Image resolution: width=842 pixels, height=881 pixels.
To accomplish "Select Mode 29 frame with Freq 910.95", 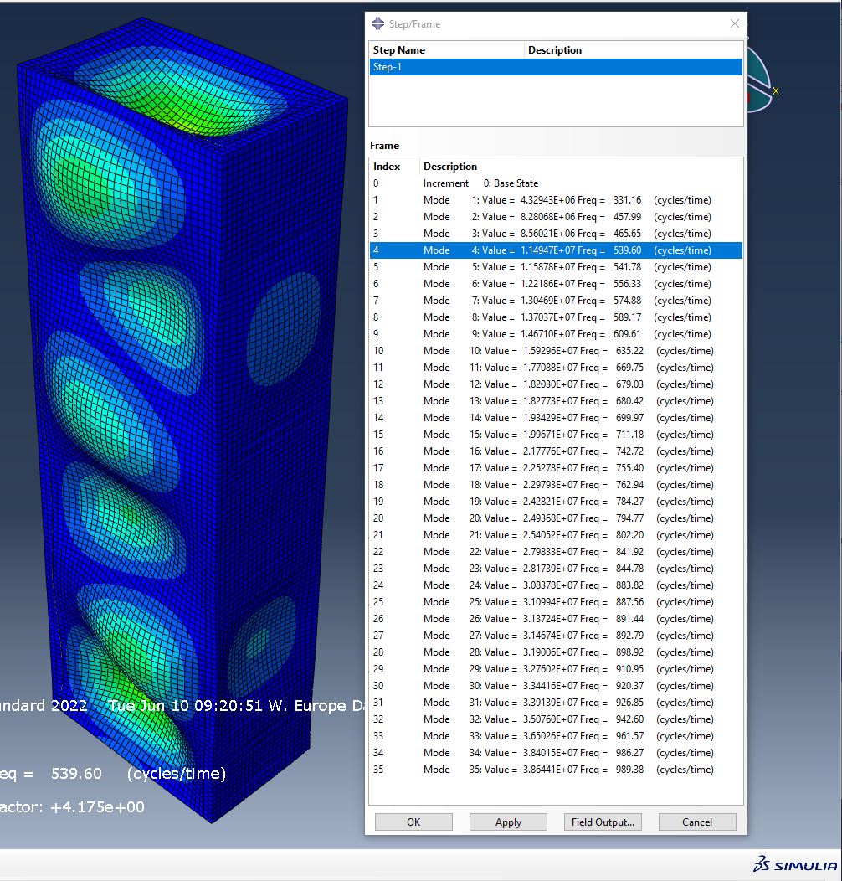I will pos(556,668).
